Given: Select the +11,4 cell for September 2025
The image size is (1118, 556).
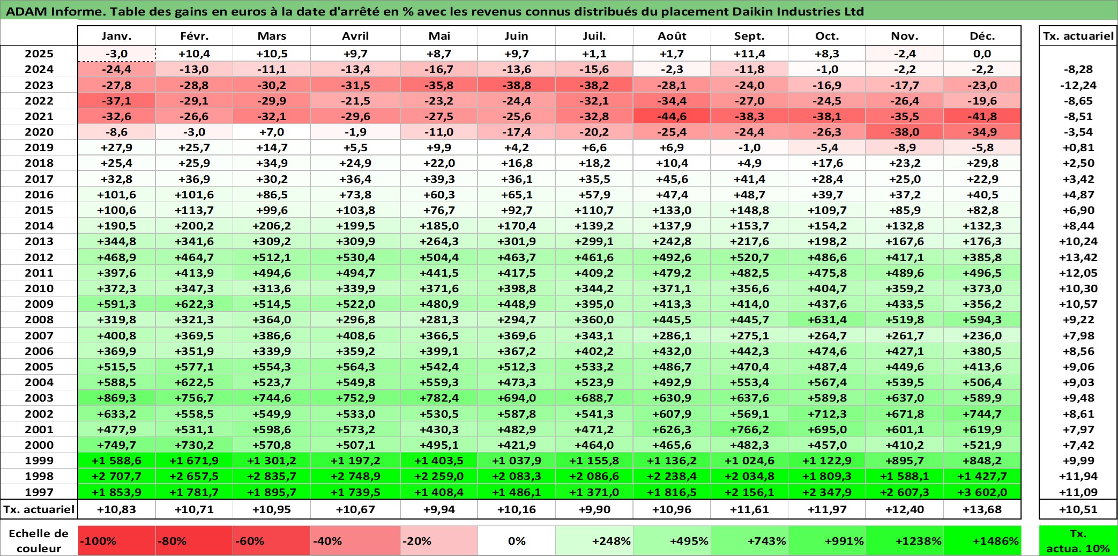Looking at the screenshot, I should click(749, 54).
